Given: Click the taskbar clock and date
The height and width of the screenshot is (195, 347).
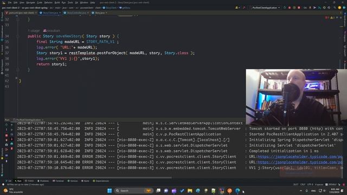Looking at the screenshot, I should click(x=335, y=191).
